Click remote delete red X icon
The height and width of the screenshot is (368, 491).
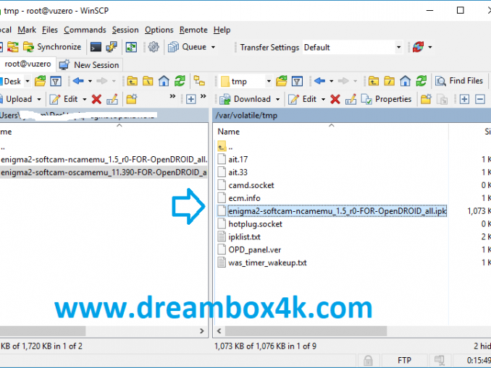tap(335, 100)
